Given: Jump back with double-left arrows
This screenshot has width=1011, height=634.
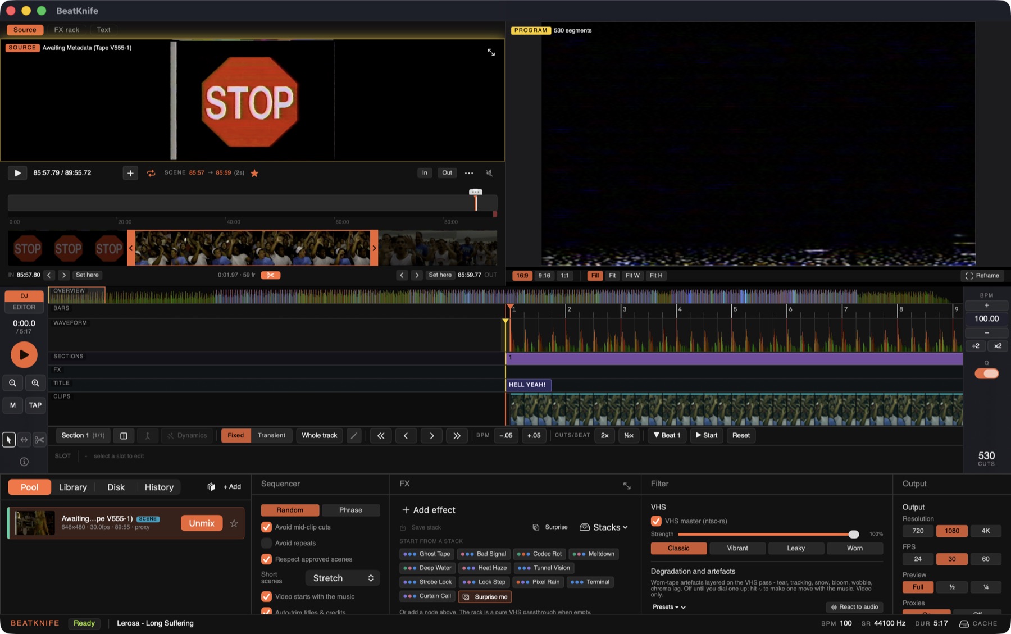Looking at the screenshot, I should [381, 435].
